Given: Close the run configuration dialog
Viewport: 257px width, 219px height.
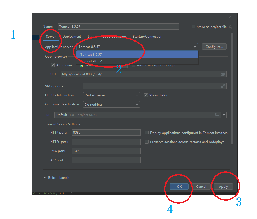Looking at the screenshot, I should tap(230, 17).
